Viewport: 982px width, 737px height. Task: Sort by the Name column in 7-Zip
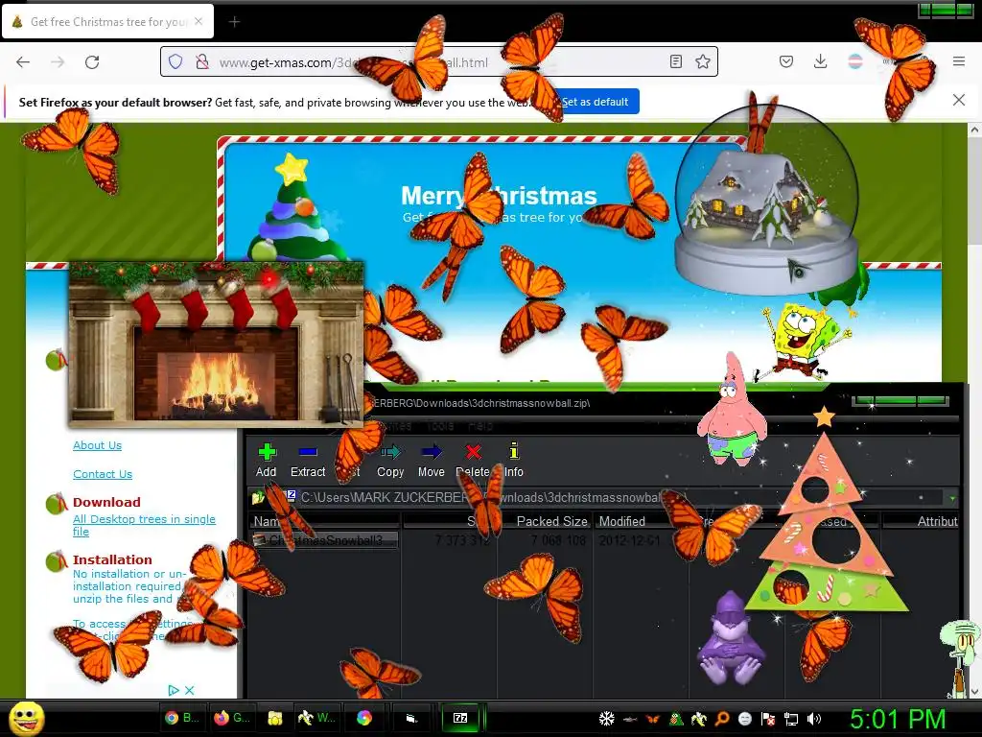pos(324,521)
